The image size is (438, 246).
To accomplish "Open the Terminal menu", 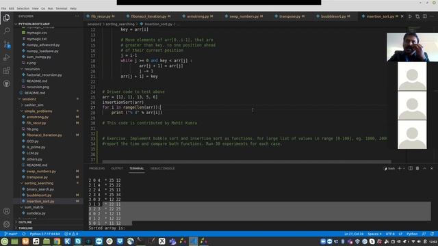I will click(61, 9).
